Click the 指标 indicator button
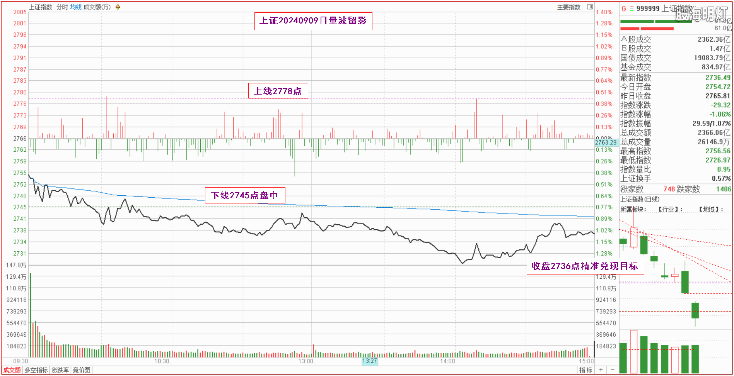Image resolution: width=734 pixels, height=376 pixels. click(585, 370)
